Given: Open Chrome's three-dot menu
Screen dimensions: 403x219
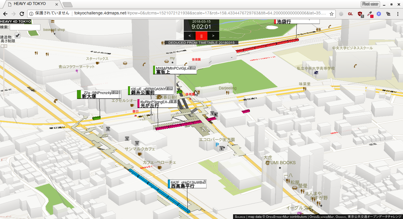Looking at the screenshot, I should coord(397,14).
